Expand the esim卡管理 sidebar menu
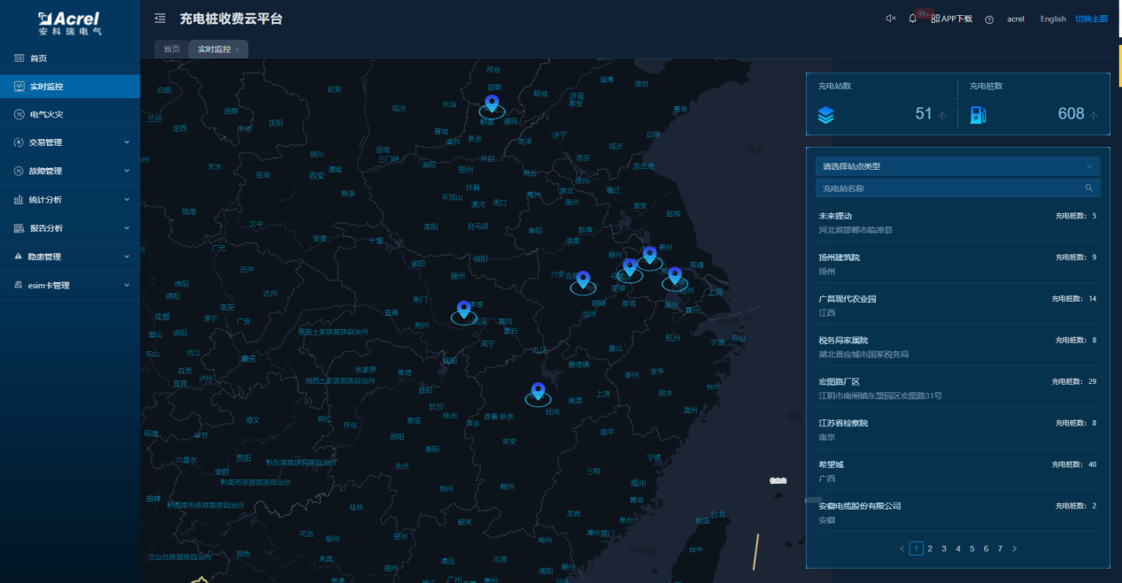 (x=70, y=286)
